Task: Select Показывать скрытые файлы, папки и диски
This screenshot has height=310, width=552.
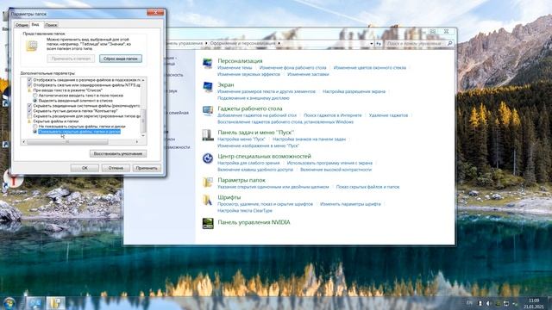Action: click(34, 132)
